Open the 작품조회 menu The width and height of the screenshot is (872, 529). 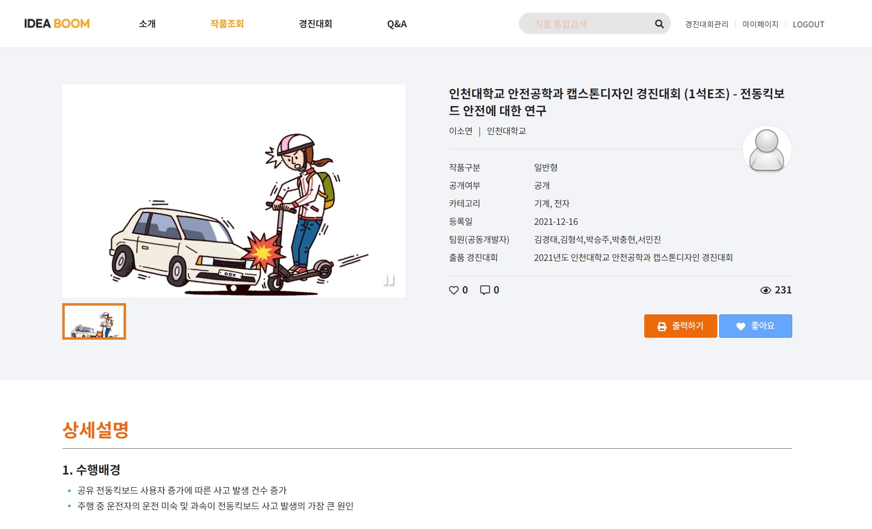click(x=227, y=24)
